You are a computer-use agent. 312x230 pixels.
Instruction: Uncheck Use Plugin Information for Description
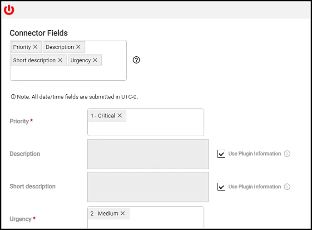click(221, 154)
